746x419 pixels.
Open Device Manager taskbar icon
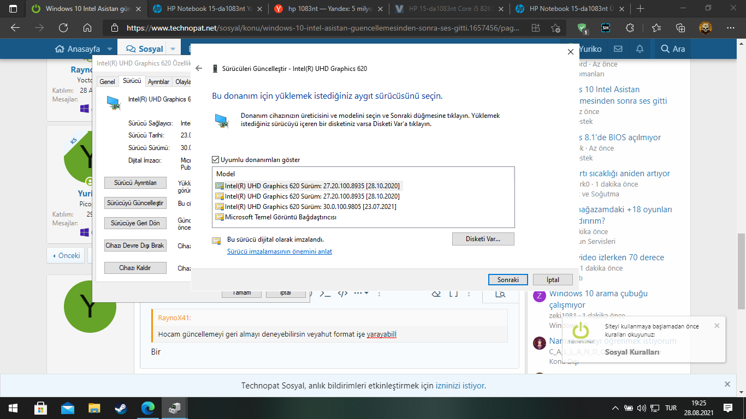pyautogui.click(x=175, y=408)
